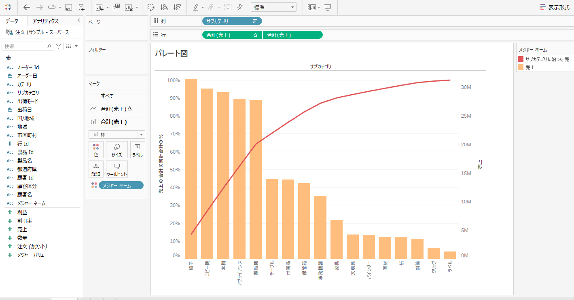The width and height of the screenshot is (574, 300).
Task: Click the sort indicator on サブカテゴリ pill
Action: pyautogui.click(x=255, y=21)
